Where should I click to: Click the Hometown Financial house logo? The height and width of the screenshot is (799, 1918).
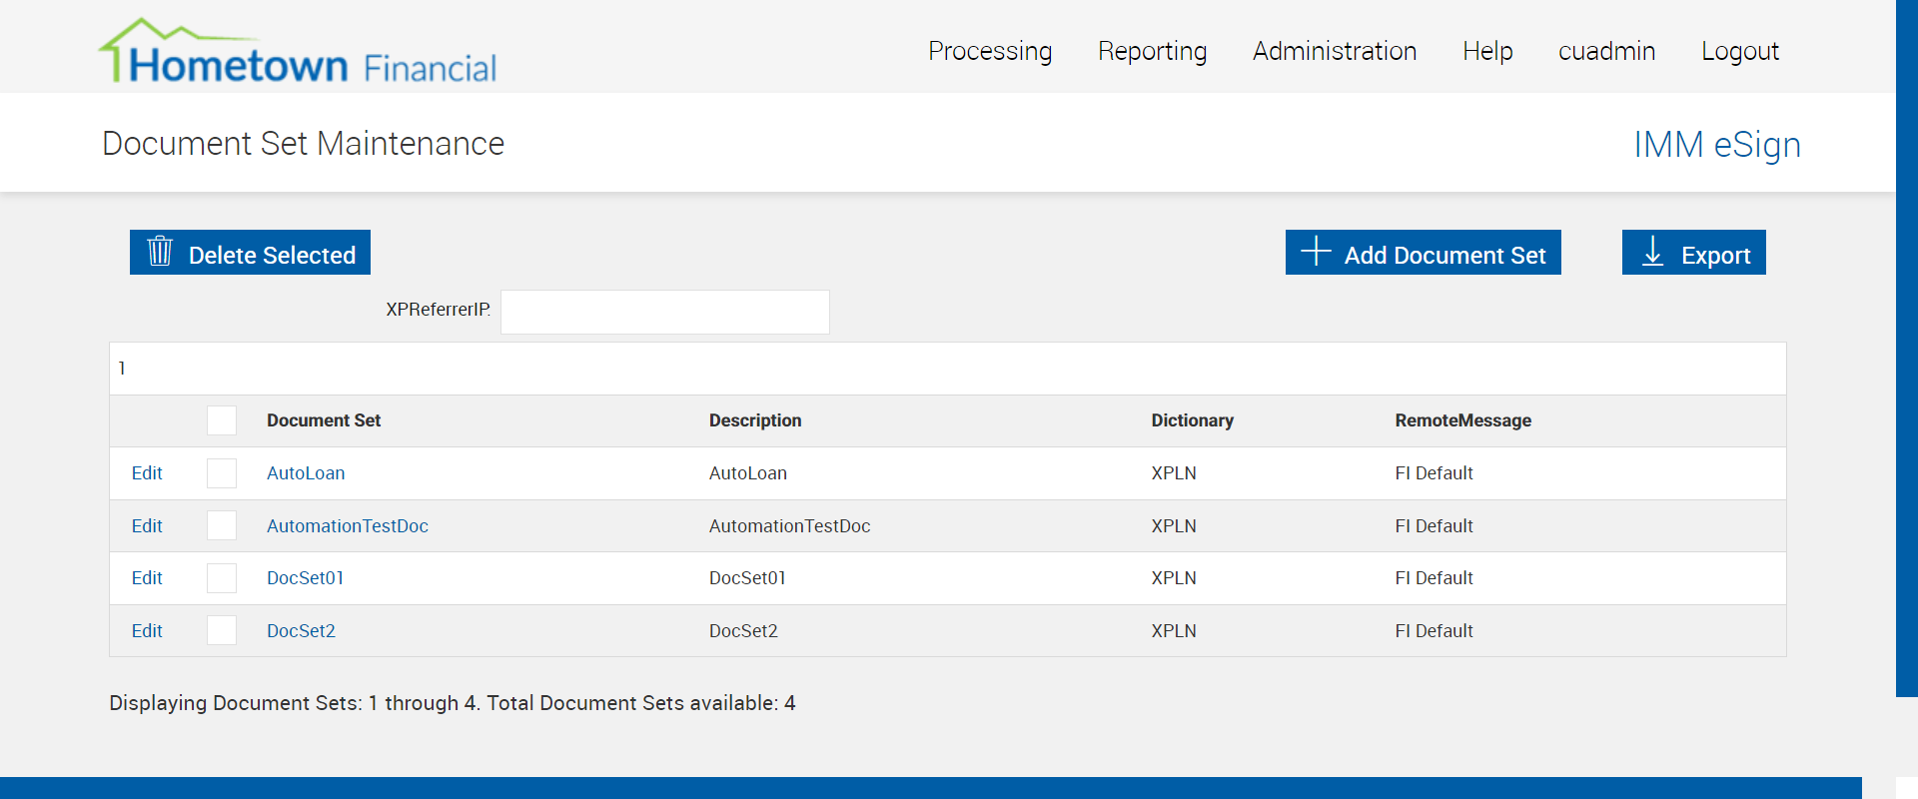[297, 52]
